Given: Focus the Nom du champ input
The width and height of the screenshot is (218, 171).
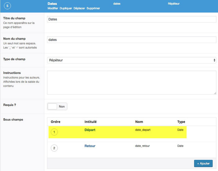Looking at the screenshot, I should point(131,40).
